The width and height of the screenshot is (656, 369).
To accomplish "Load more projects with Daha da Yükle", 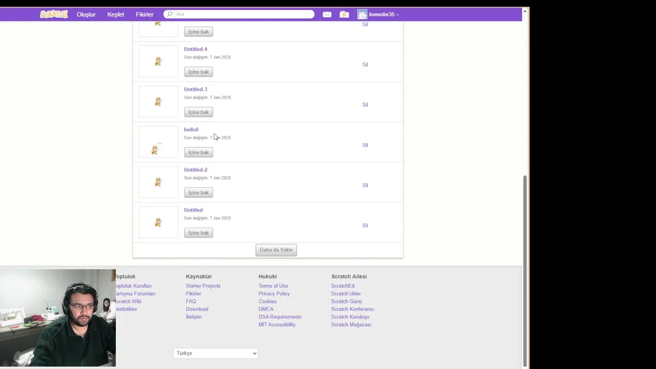I will pos(276,250).
